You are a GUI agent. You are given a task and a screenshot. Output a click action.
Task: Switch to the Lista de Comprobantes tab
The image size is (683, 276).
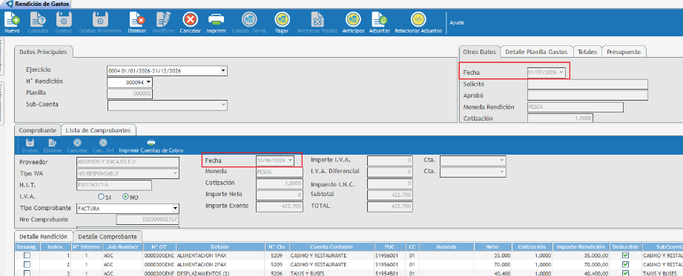pos(98,130)
